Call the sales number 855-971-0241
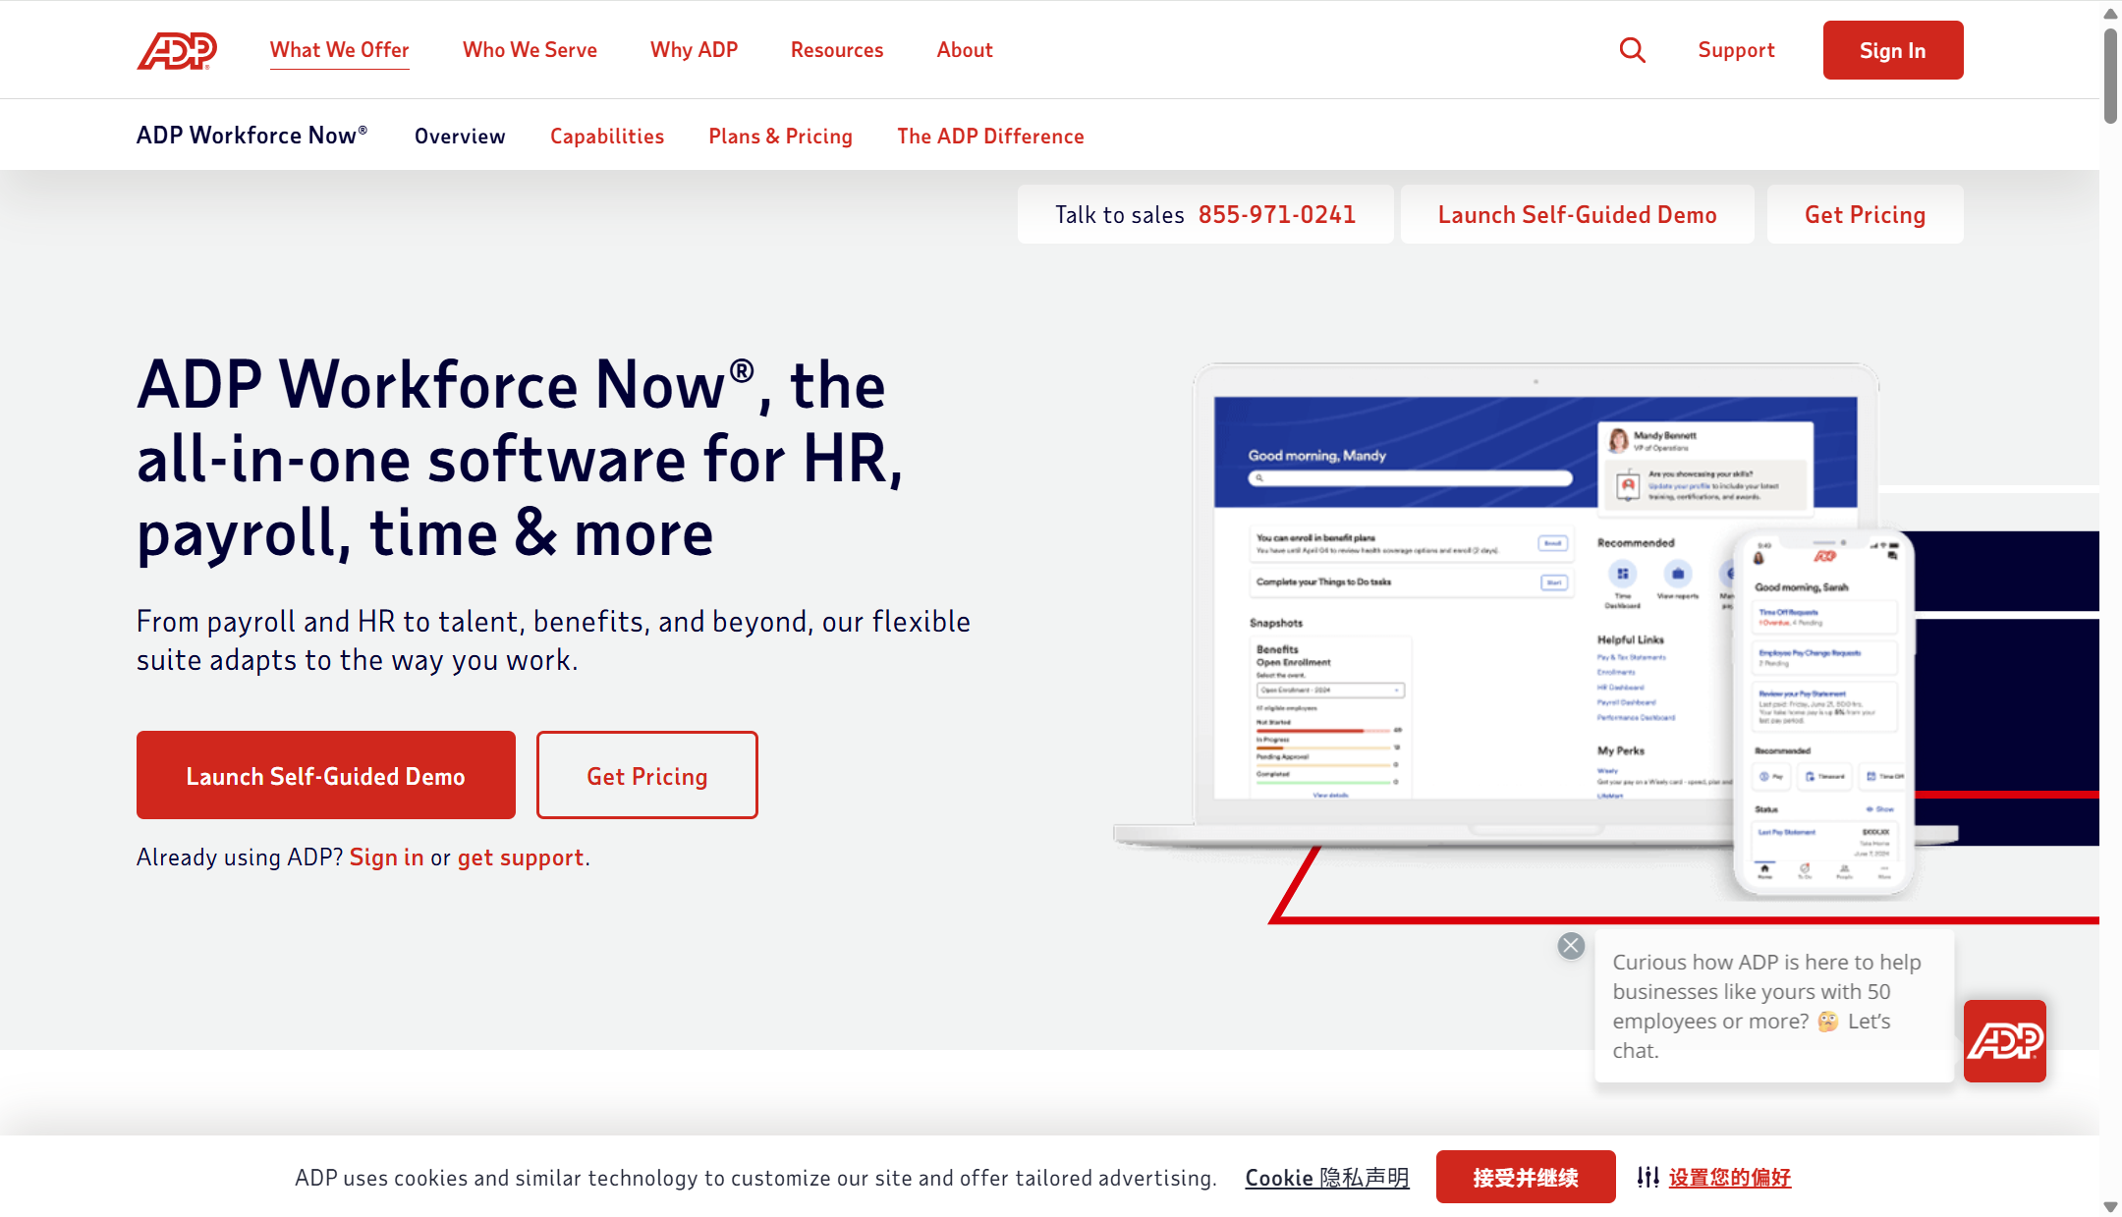Viewport: 2122px width, 1217px height. pos(1276,215)
